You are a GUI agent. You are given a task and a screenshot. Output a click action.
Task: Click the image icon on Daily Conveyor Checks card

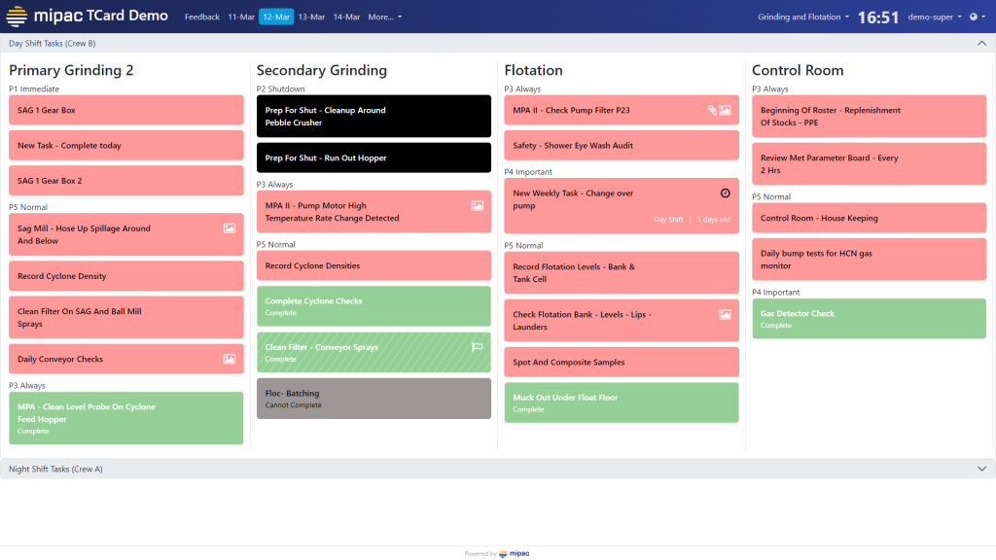pos(228,359)
